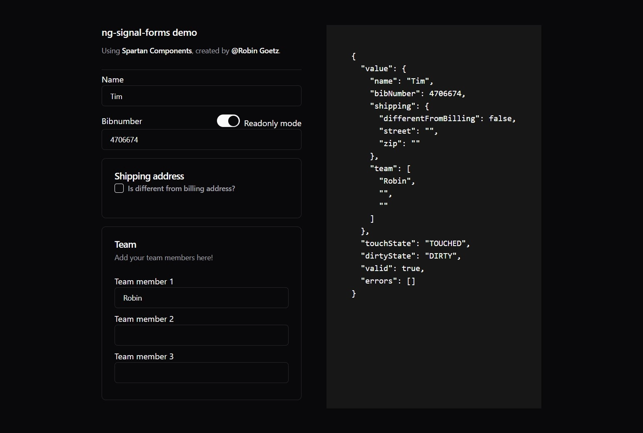Click the Bibnumber field label
Screen dimensions: 643x433
pos(122,121)
